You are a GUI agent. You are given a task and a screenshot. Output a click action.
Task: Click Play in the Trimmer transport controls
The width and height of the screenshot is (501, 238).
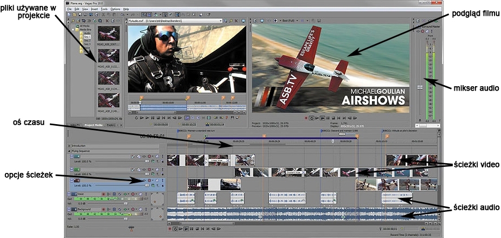147,118
